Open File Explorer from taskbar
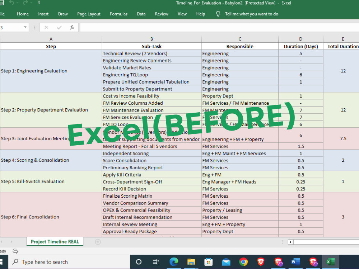Screen dimensions: 359x269 coord(191,262)
